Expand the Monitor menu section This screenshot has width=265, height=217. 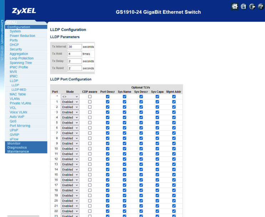[14, 143]
